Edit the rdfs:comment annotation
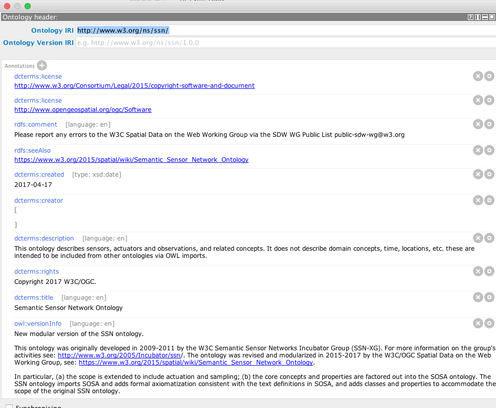The width and height of the screenshot is (496, 408). tap(489, 124)
